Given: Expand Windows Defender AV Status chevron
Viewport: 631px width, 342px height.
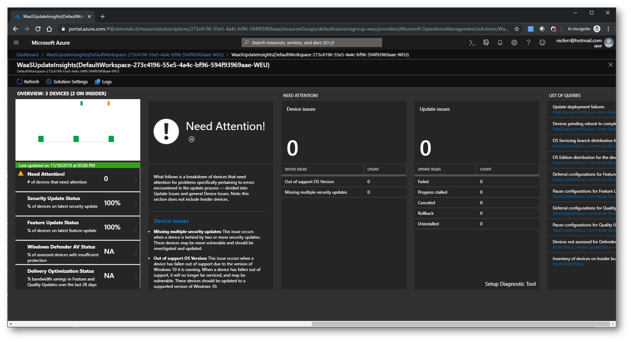Looking at the screenshot, I should click(136, 253).
